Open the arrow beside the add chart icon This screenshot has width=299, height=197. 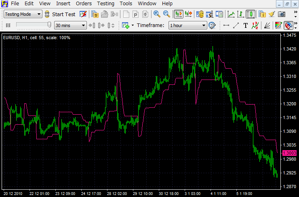click(x=133, y=25)
